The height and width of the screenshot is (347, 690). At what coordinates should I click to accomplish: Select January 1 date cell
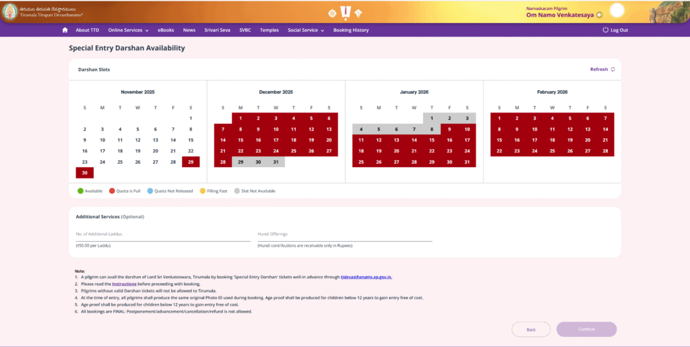coord(432,119)
